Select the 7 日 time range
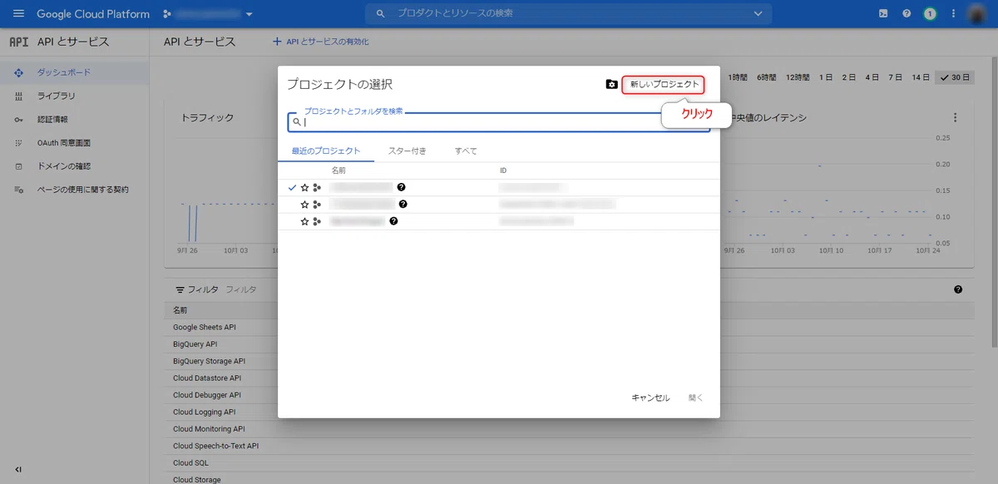This screenshot has width=998, height=484. [x=895, y=77]
